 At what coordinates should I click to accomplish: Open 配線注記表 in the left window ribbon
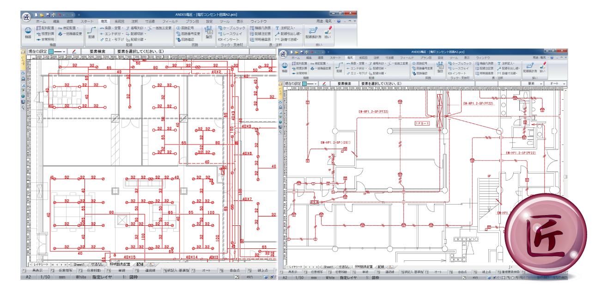point(261,34)
